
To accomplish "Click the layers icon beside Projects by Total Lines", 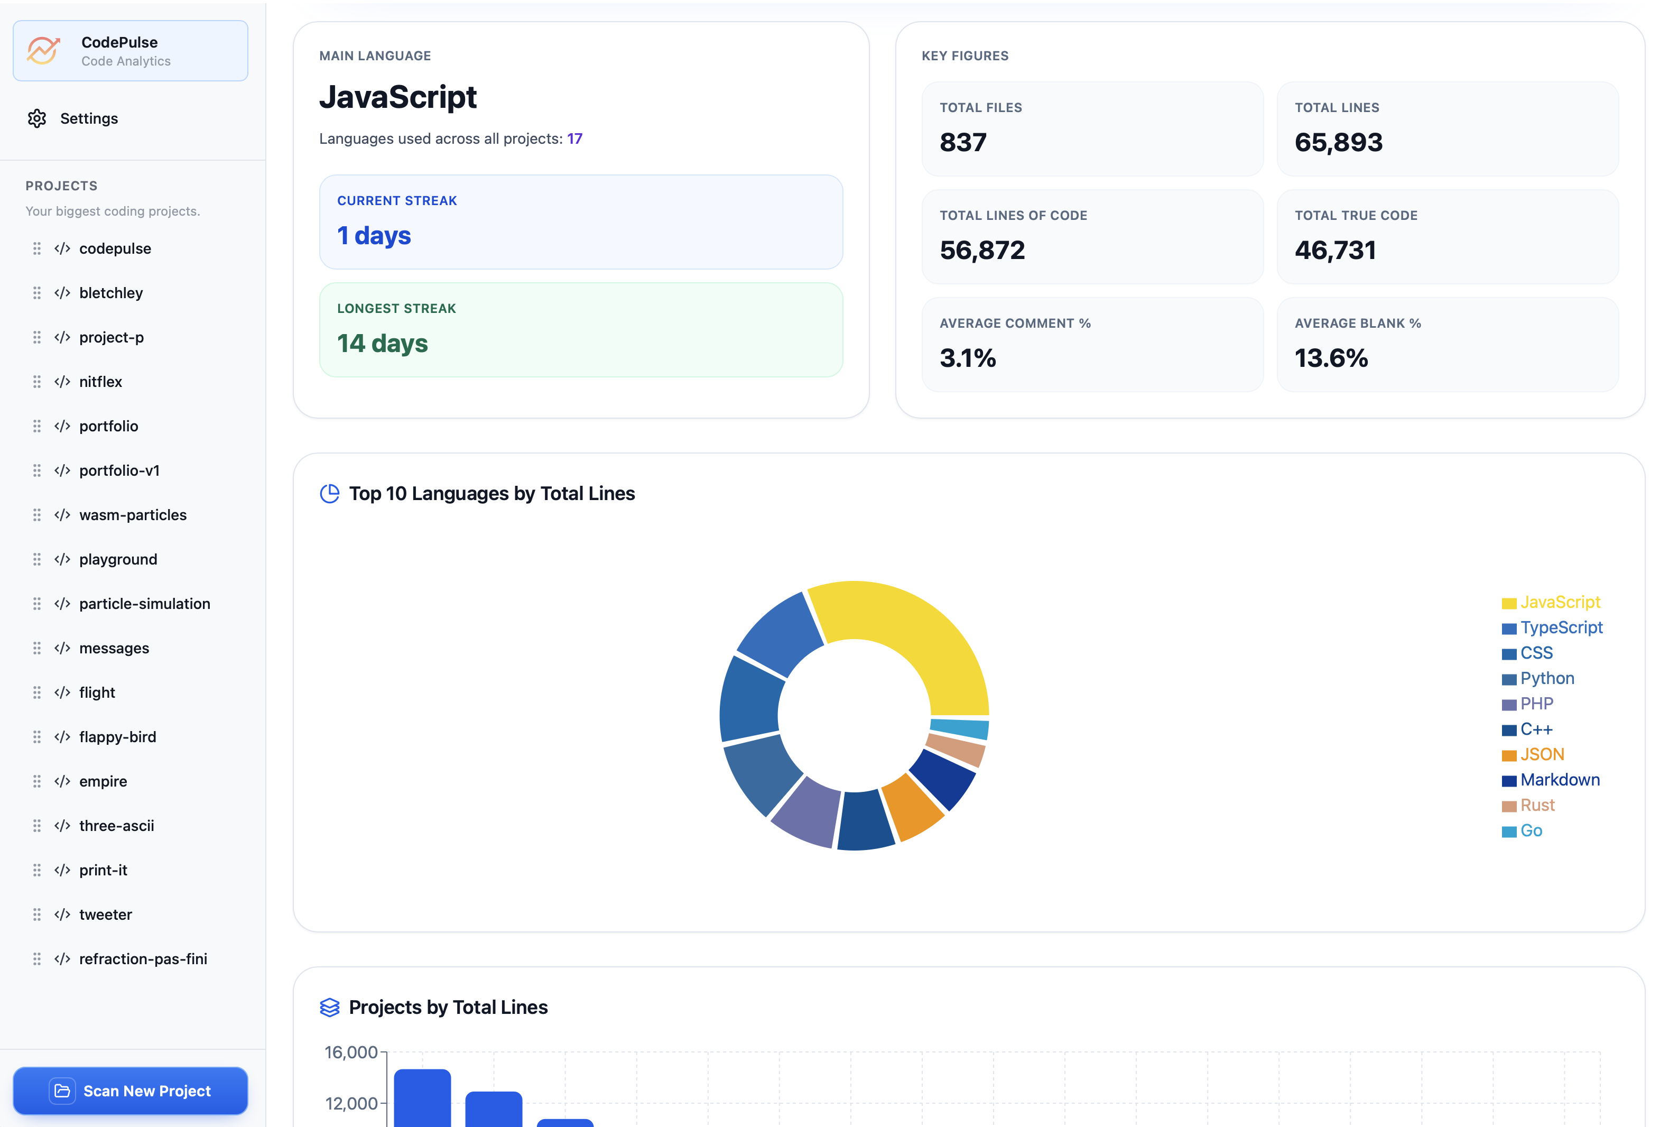I will (x=330, y=1007).
